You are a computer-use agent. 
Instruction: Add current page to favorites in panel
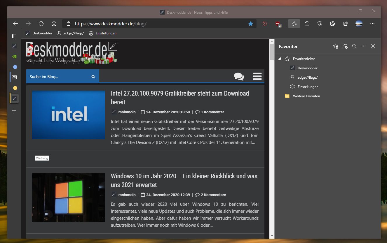[336, 46]
